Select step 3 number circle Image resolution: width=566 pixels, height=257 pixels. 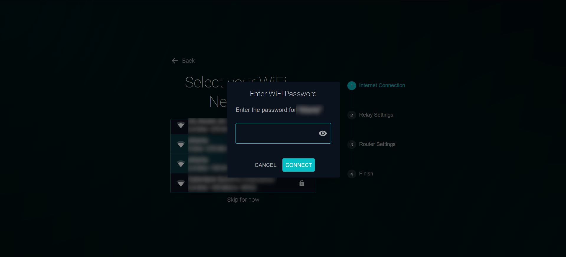click(x=352, y=145)
